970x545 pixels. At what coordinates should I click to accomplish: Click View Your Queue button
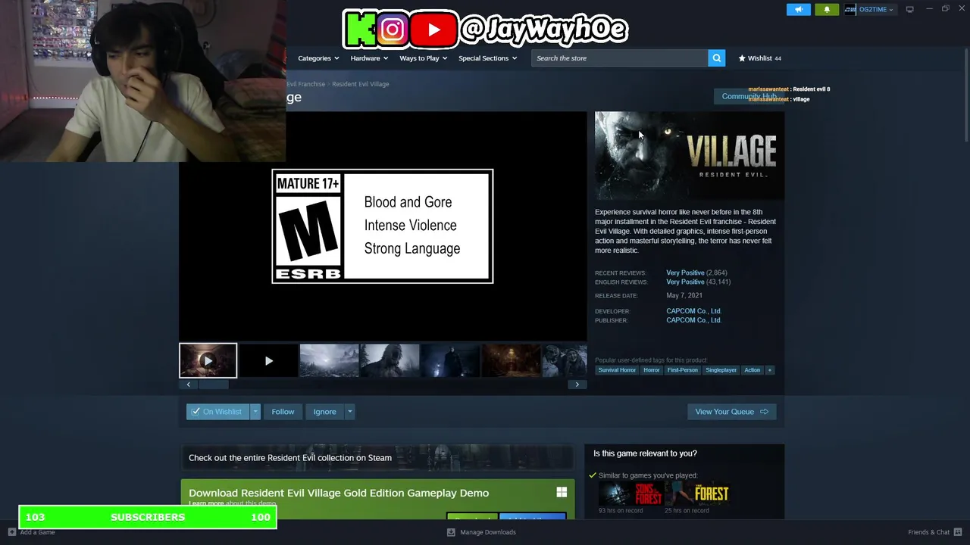tap(731, 412)
